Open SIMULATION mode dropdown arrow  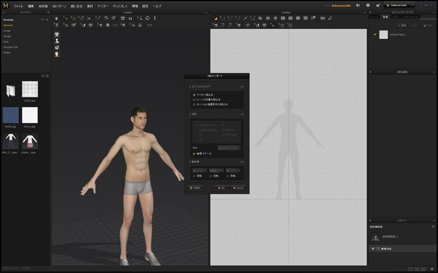[x=413, y=5]
